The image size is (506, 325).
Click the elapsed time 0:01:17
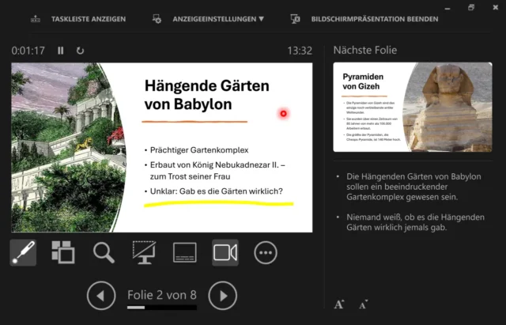tap(28, 51)
